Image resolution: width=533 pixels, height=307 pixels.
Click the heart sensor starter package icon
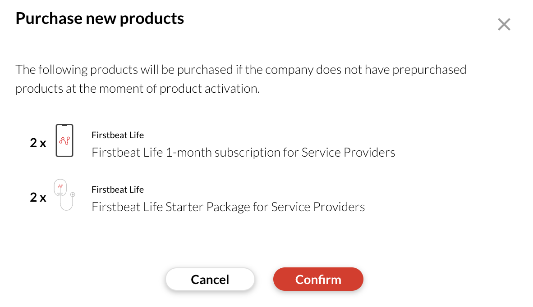coord(63,195)
